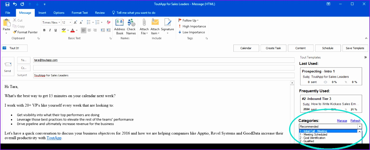Viewport: 370px width, 150px height.
Task: Click the Save Template button
Action: click(x=355, y=48)
